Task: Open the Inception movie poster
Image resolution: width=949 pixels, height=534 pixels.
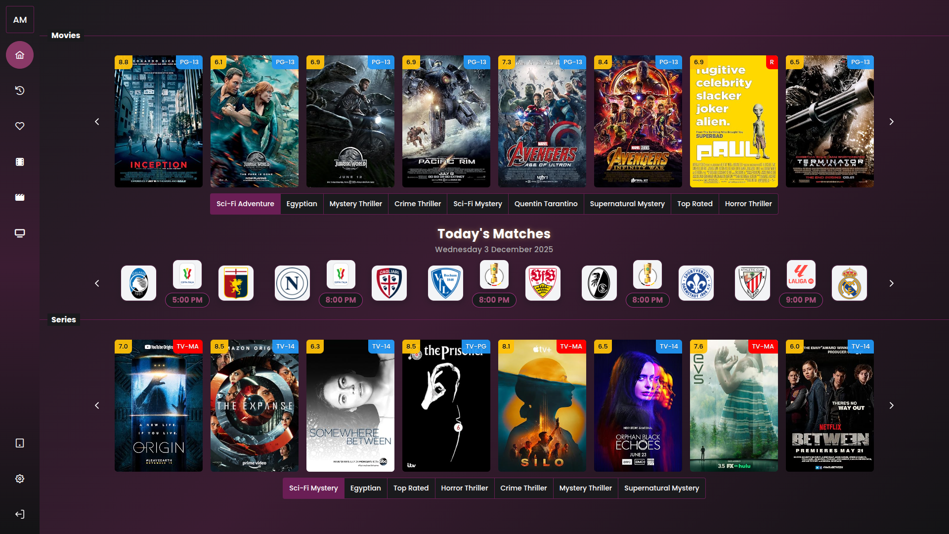Action: (158, 121)
